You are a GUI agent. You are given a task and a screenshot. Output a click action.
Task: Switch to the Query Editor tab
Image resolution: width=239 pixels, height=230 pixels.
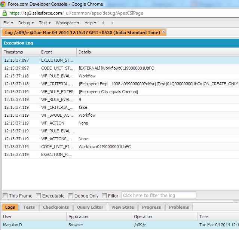tap(90, 207)
